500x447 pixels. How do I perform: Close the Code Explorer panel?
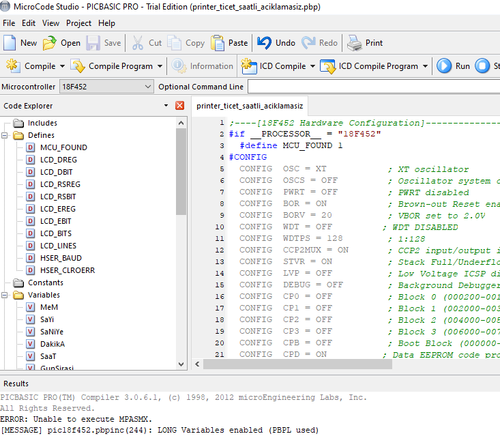click(180, 106)
